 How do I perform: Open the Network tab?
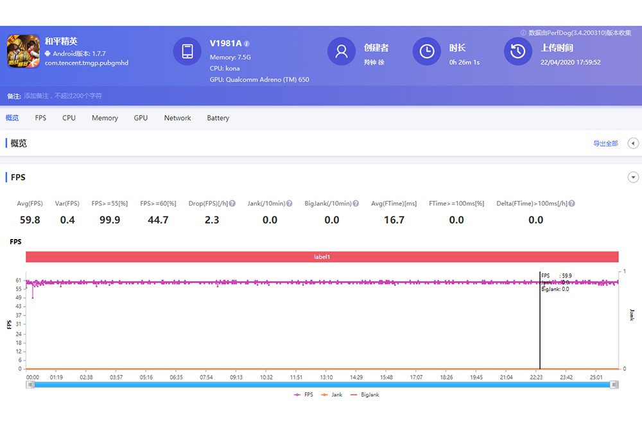pos(177,118)
